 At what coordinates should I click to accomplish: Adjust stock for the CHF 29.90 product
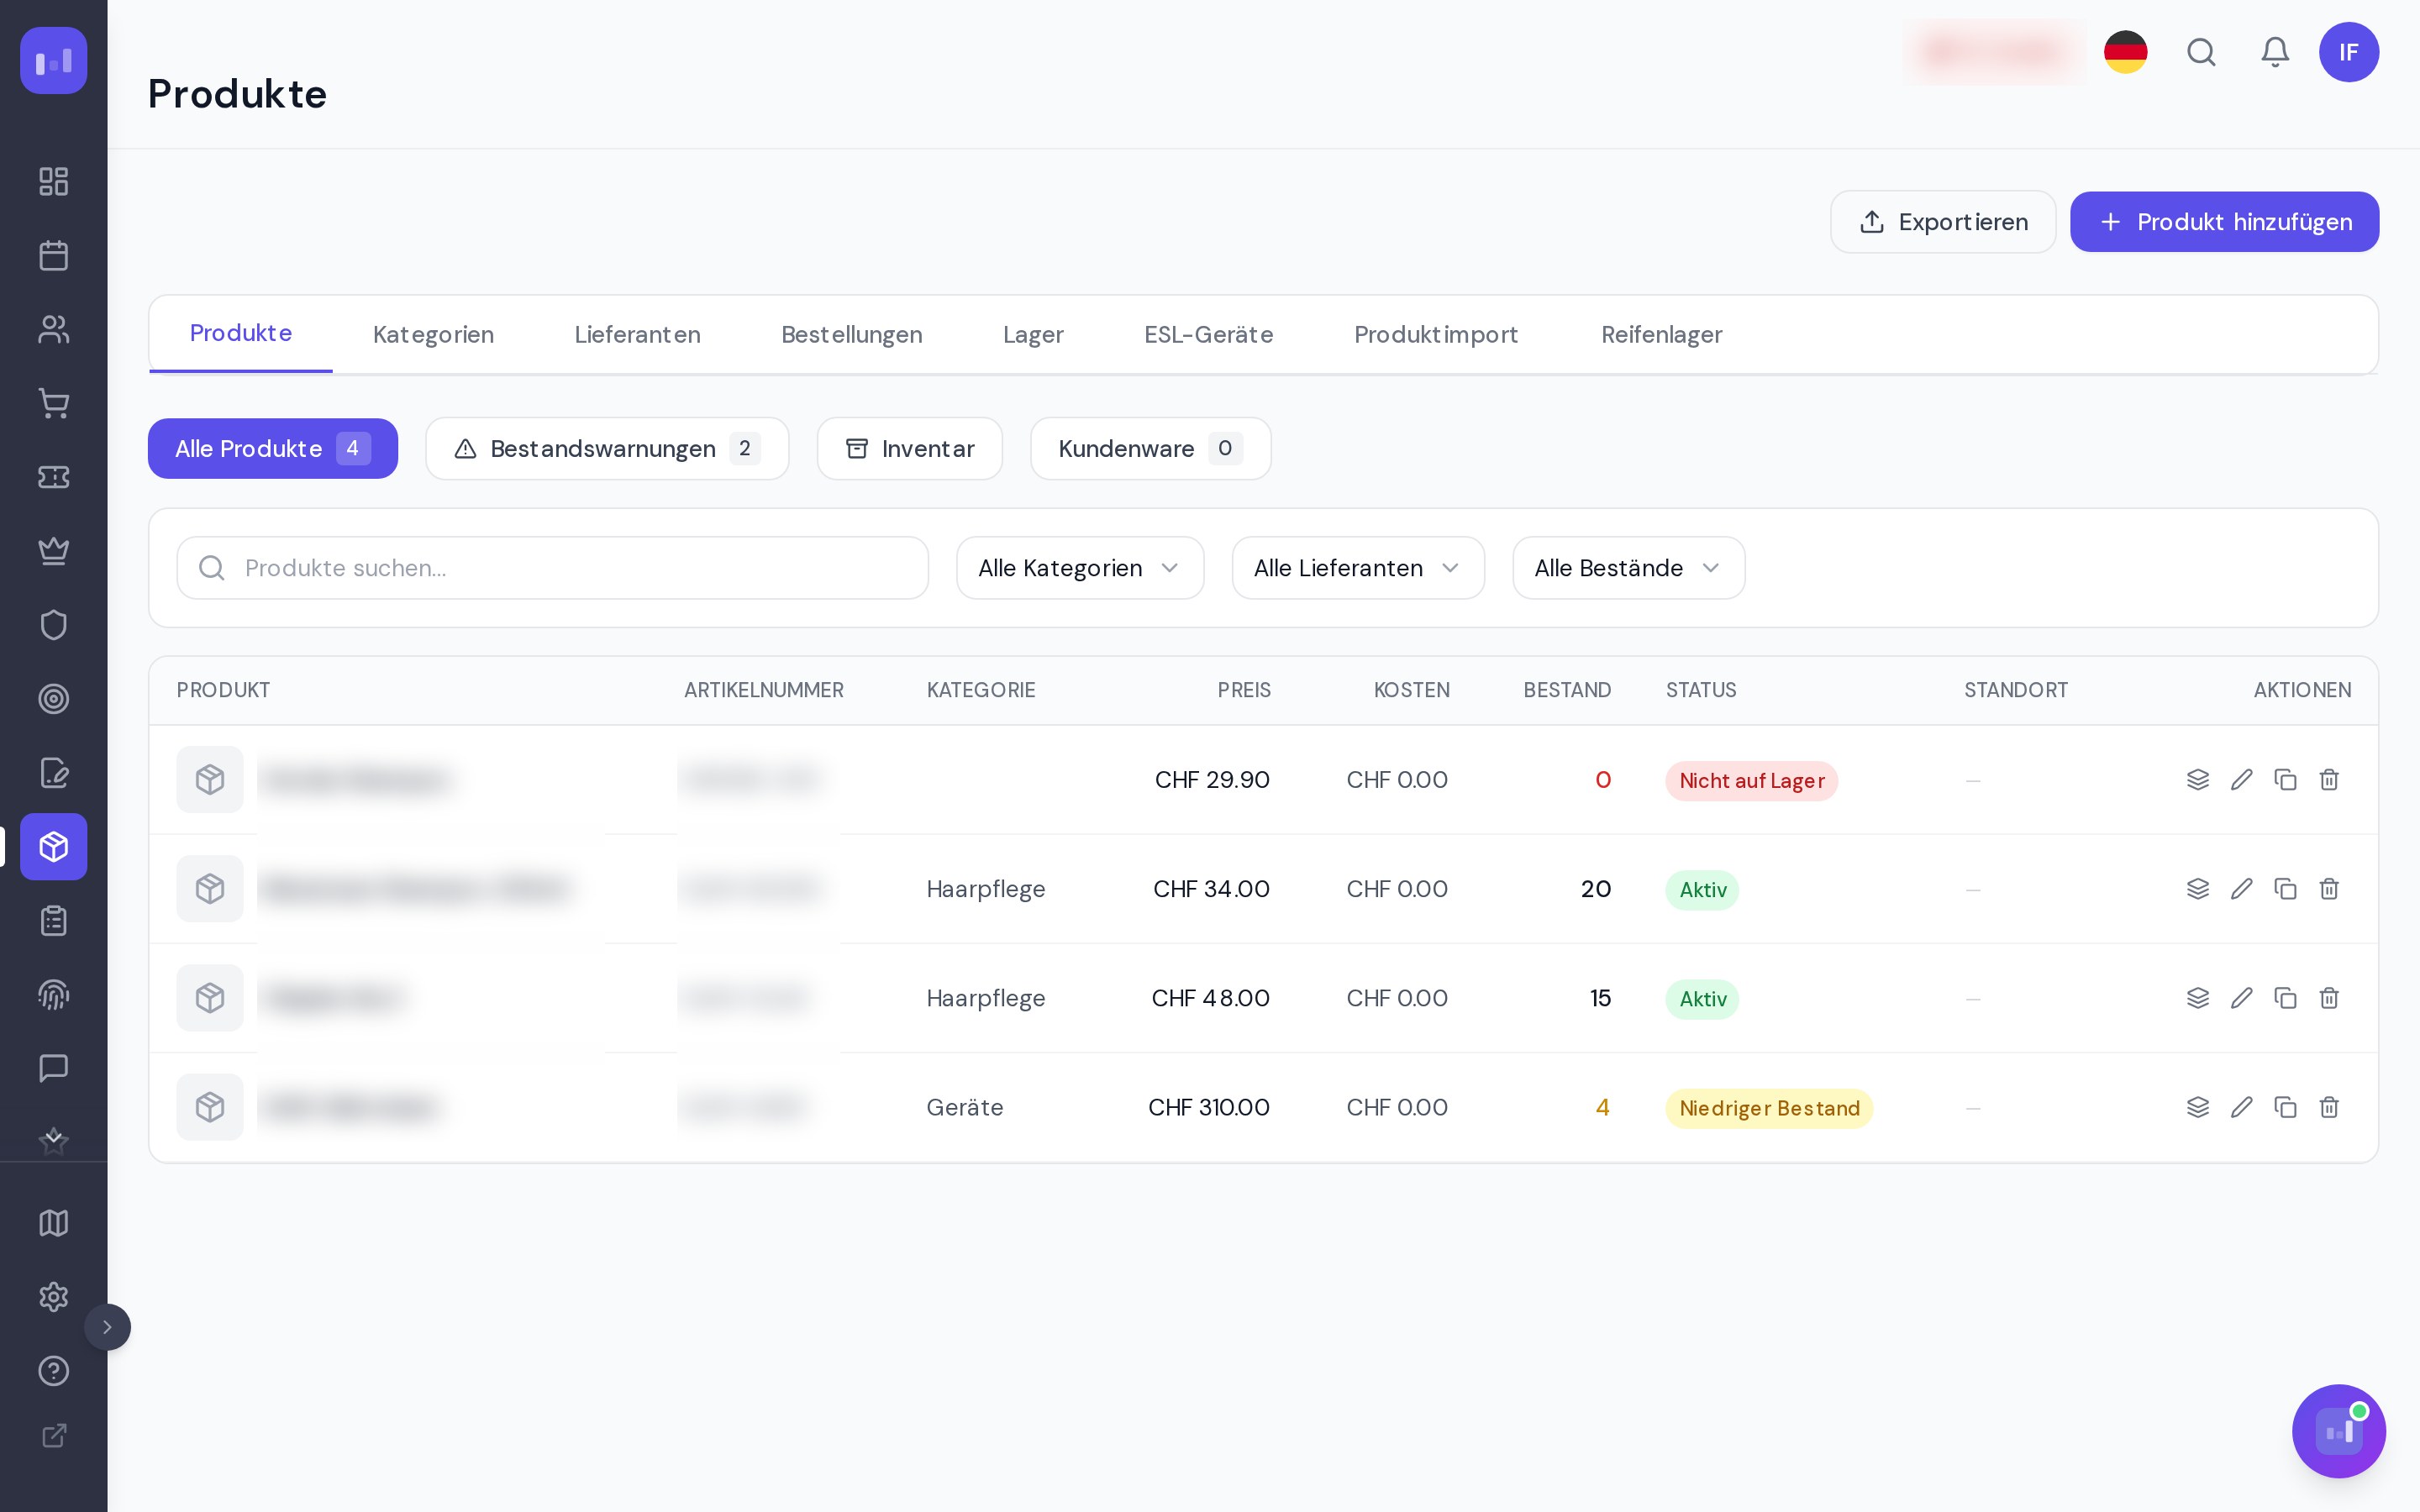point(2197,780)
